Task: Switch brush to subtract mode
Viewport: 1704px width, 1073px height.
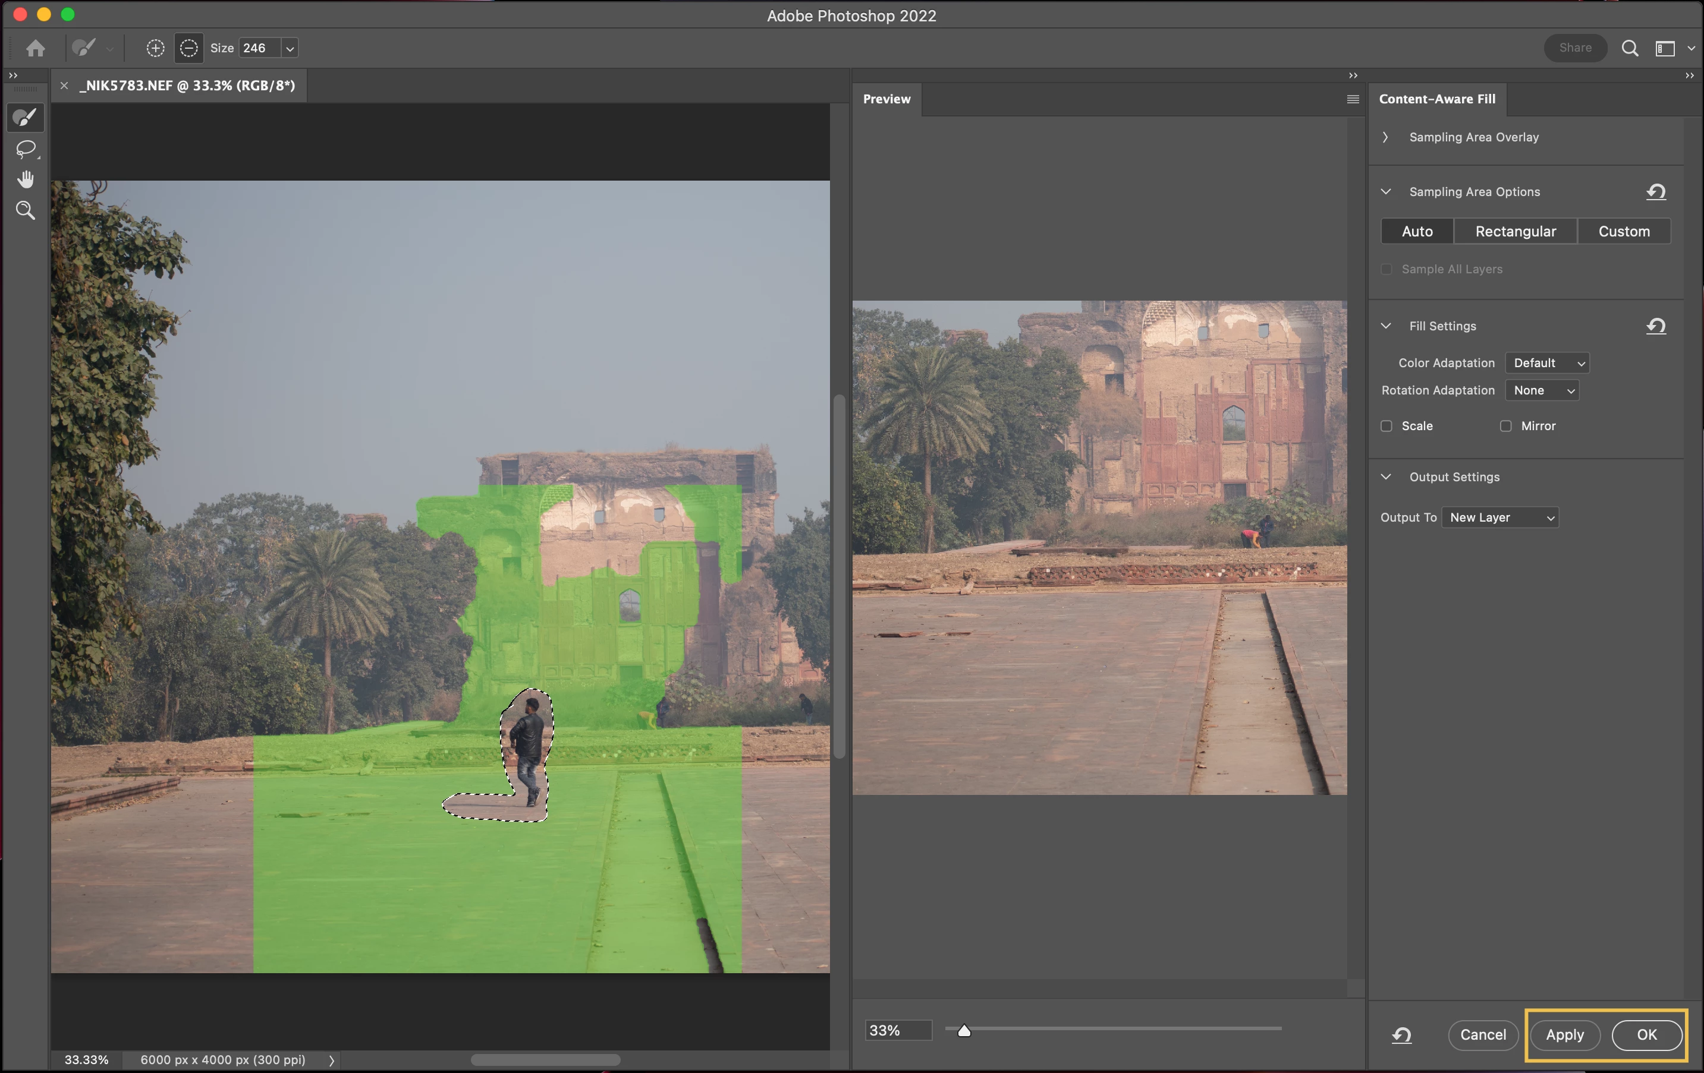Action: (188, 48)
